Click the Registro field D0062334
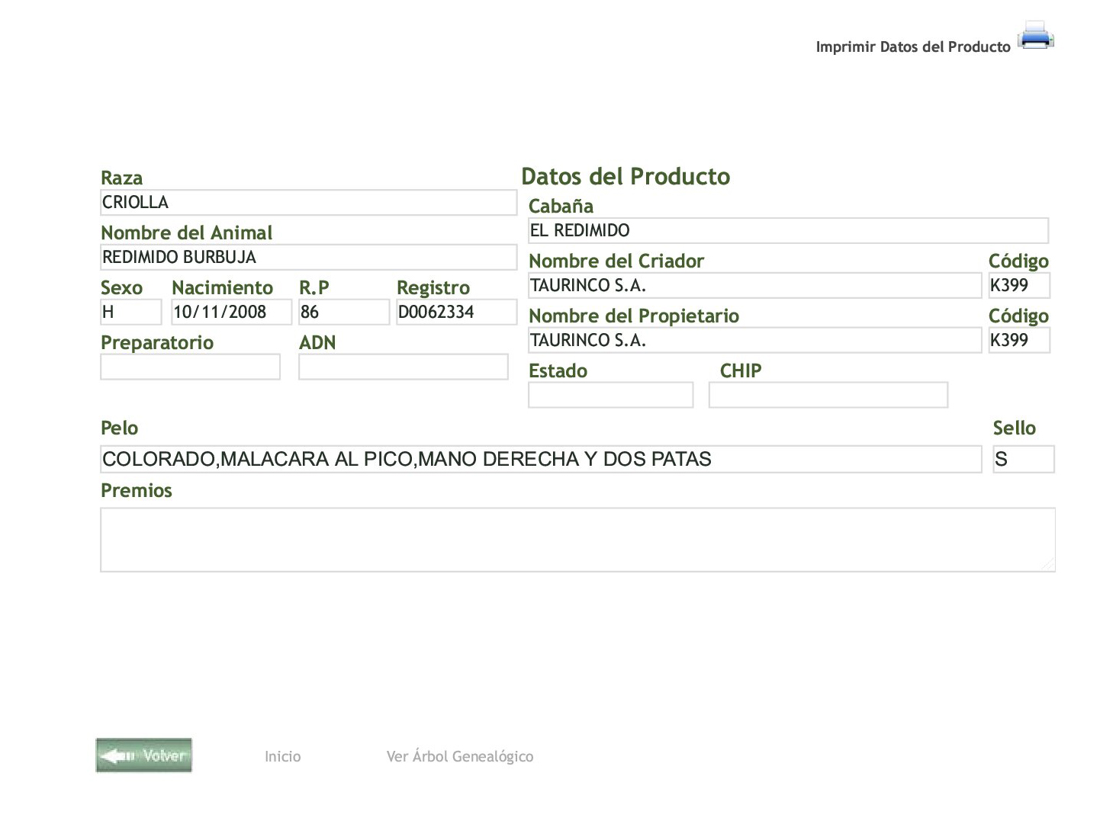This screenshot has width=1116, height=837. pyautogui.click(x=456, y=312)
